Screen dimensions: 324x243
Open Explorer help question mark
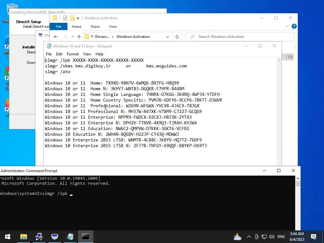coord(294,27)
